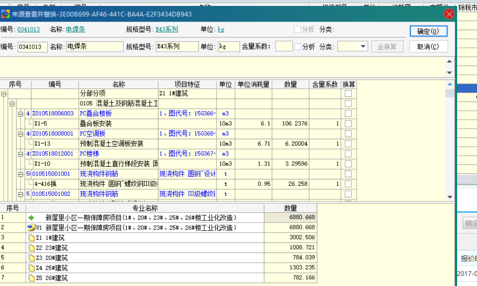Click the item table scroll up arrow
The height and width of the screenshot is (286, 477).
[x=450, y=84]
